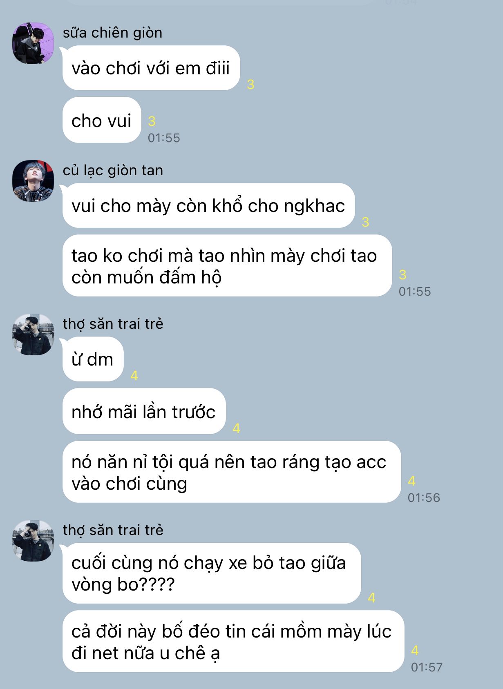Tap read count 4 beside 'nhớ mãi lần trước'

tap(236, 428)
